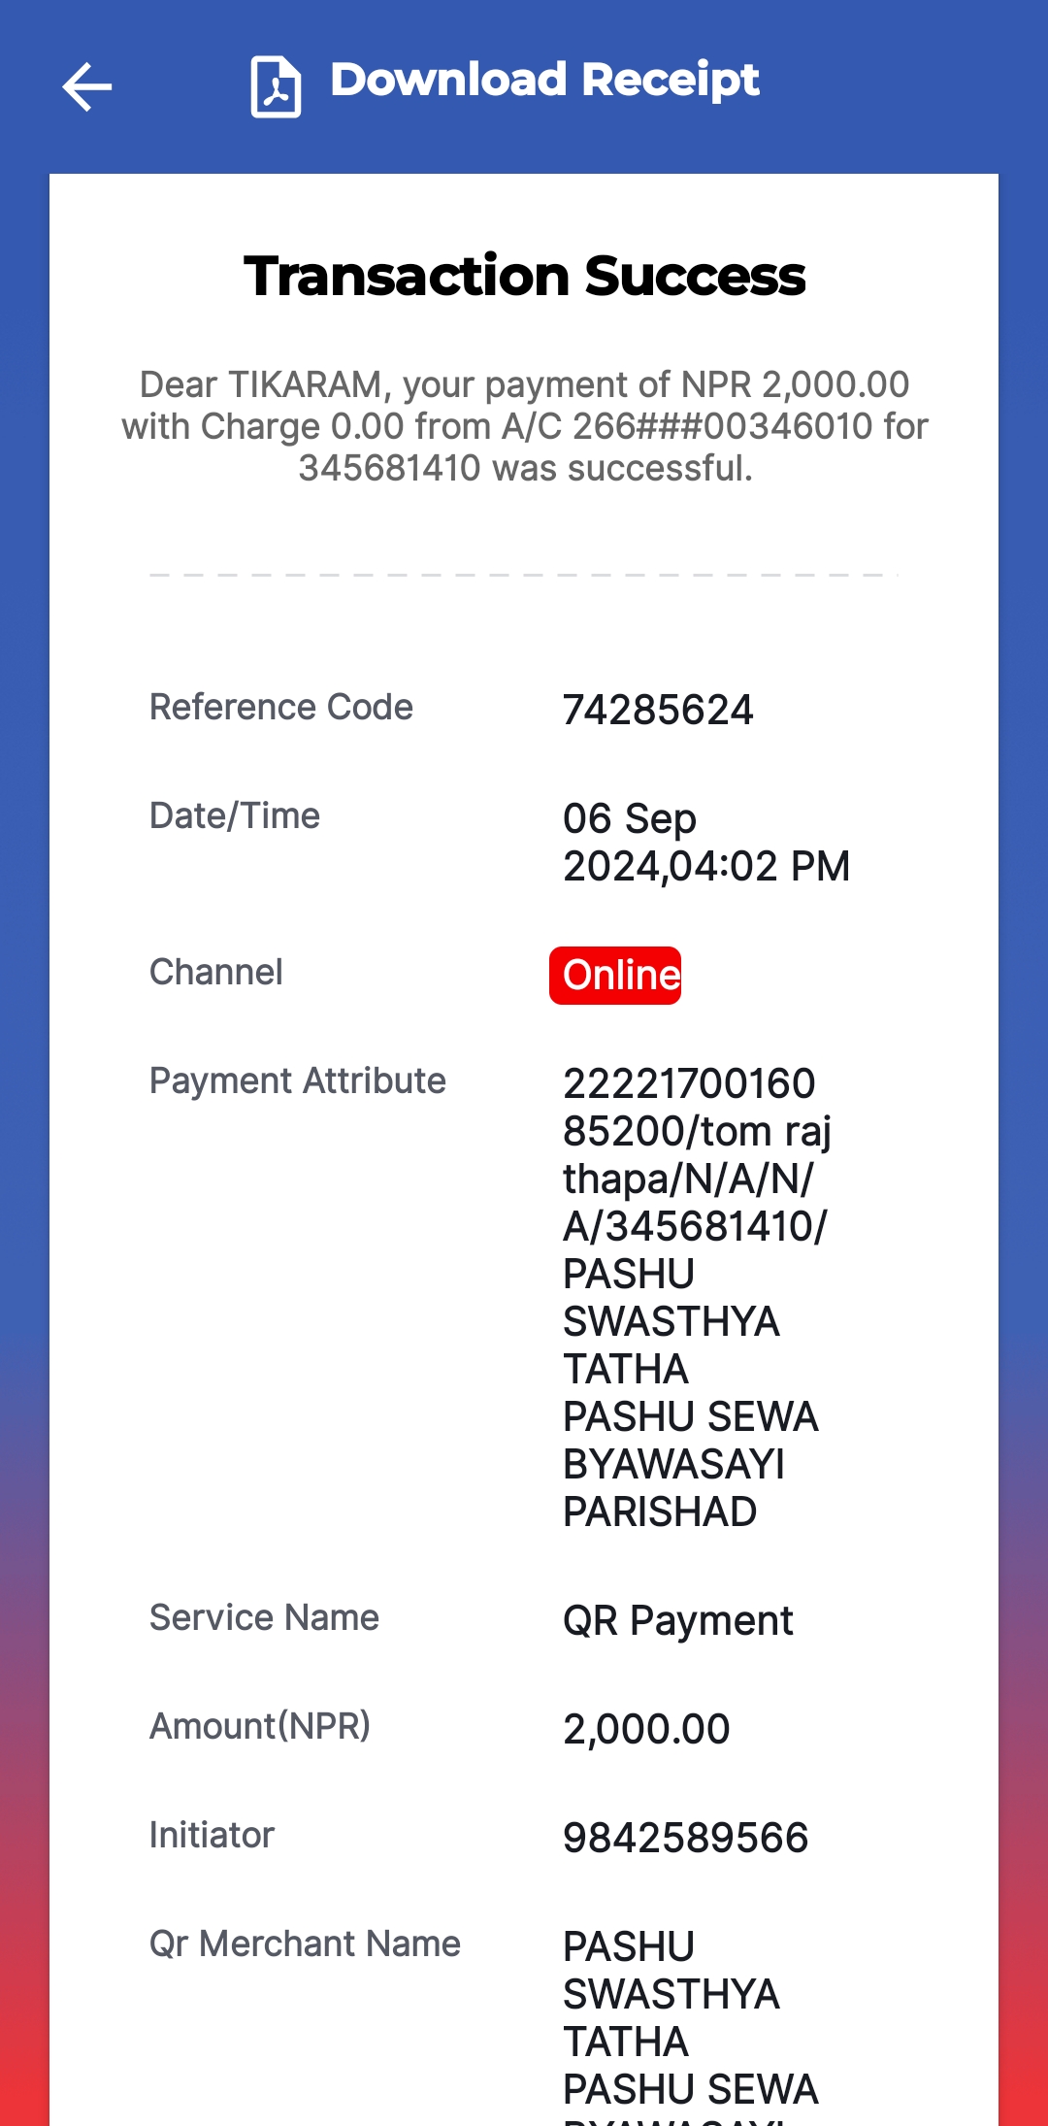Viewport: 1048px width, 2126px height.
Task: Select initiator number 9842589566
Action: pyautogui.click(x=686, y=1838)
